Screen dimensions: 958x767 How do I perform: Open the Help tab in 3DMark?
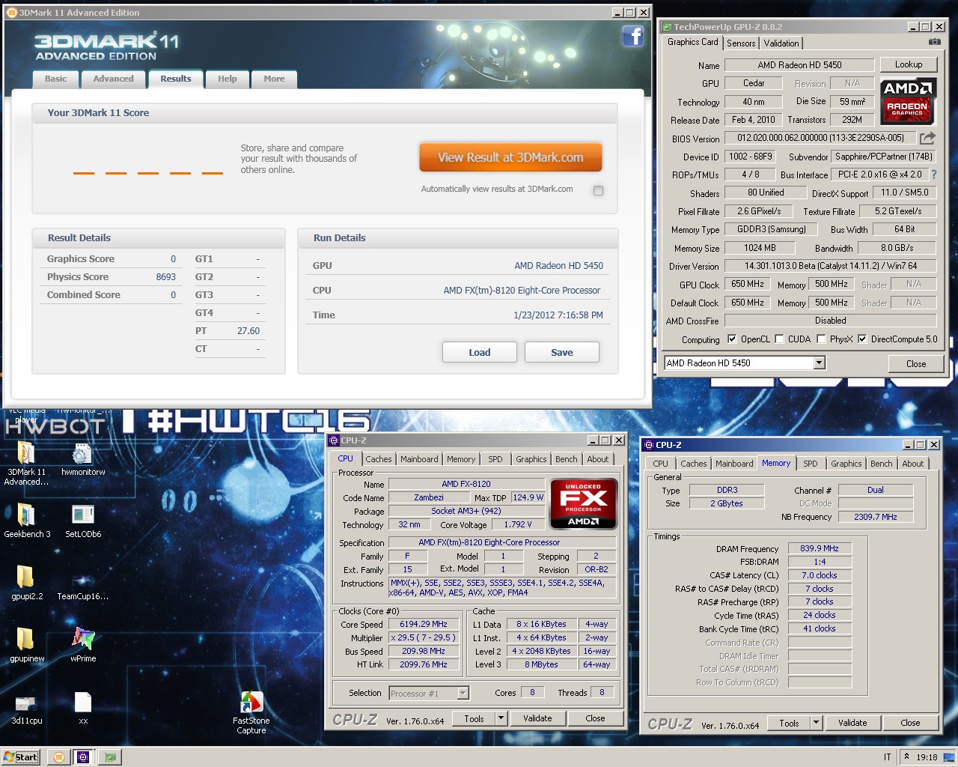click(228, 79)
